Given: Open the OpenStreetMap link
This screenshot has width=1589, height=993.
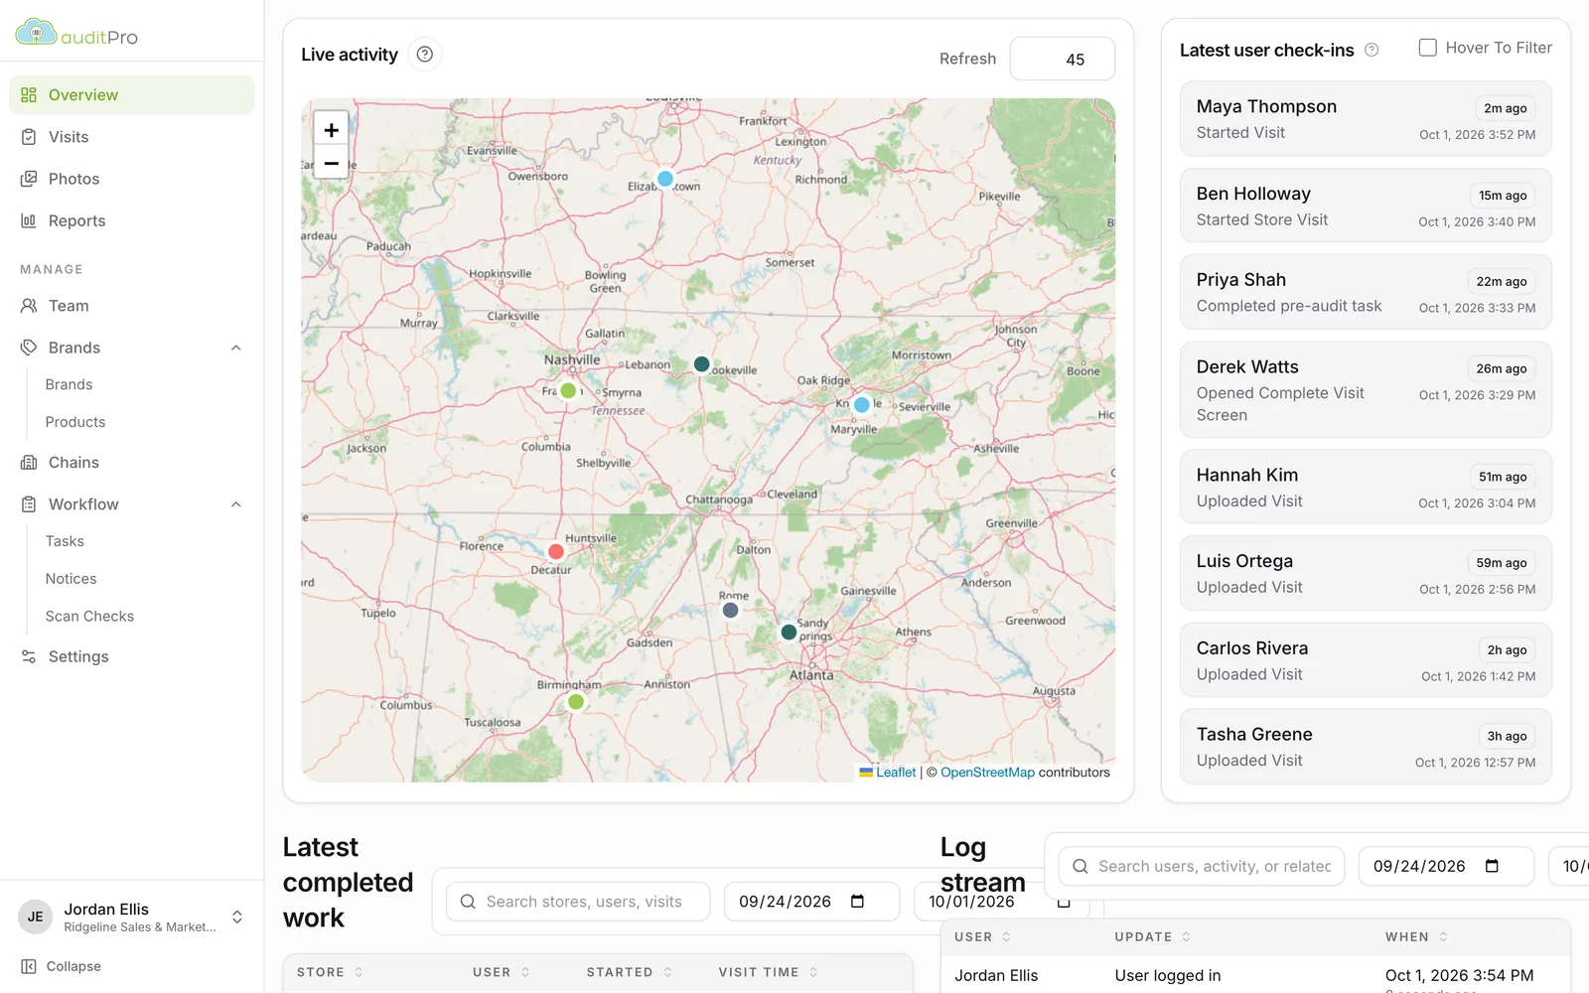Looking at the screenshot, I should (987, 773).
